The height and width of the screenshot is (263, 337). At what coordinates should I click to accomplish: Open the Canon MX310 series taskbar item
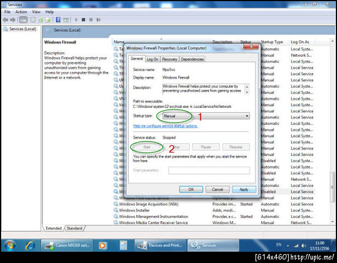point(67,246)
